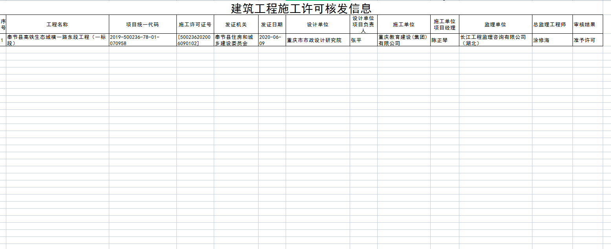This screenshot has height=249, width=611.
Task: Select the cell 奉节县高铁生态城横一路东段工程
Action: [x=57, y=40]
